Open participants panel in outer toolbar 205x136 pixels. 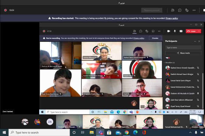173,10
